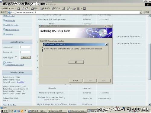Click the Windows logo throbber icon
Image resolution: width=151 pixels, height=113 pixels.
(x=148, y=5)
